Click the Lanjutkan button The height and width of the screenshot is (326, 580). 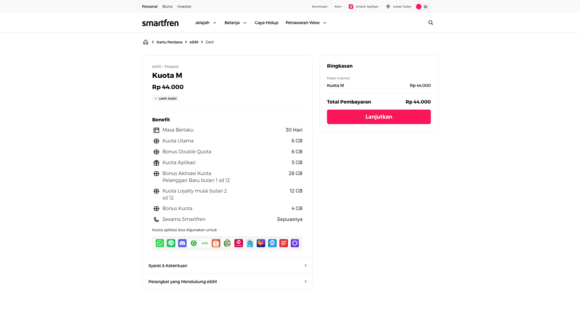point(379,117)
